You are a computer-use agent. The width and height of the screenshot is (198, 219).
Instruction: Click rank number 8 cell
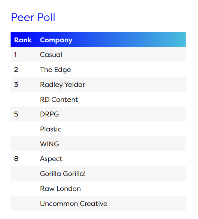coord(16,159)
